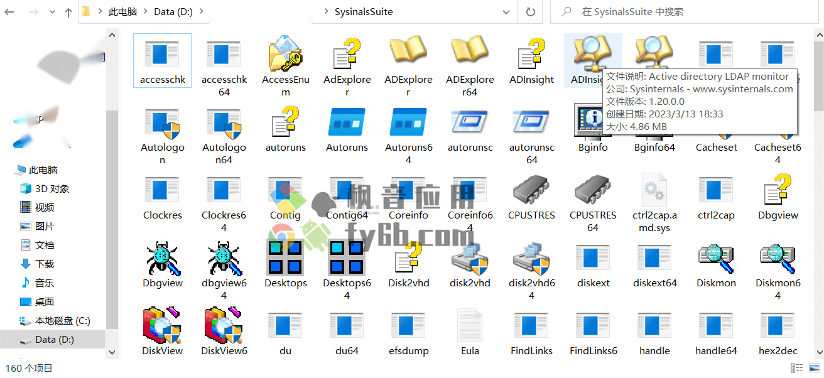The image size is (824, 378).
Task: Select the handle64 executable icon
Action: (x=716, y=325)
